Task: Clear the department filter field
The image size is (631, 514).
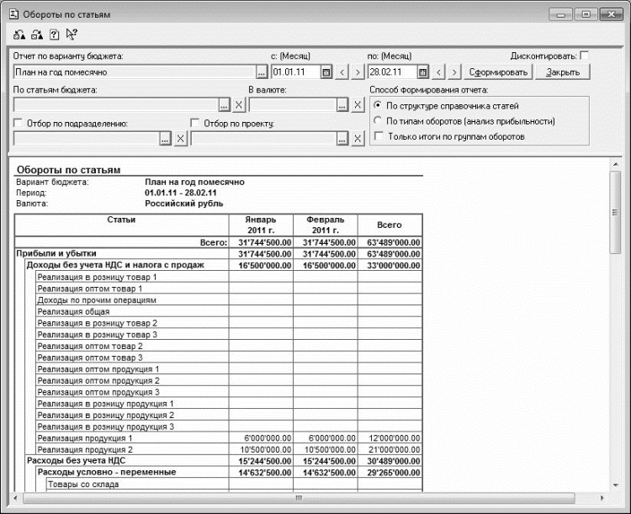Action: click(181, 139)
